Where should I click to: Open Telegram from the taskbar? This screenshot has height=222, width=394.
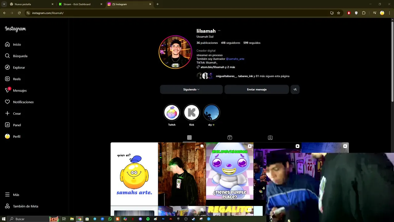click(94, 219)
